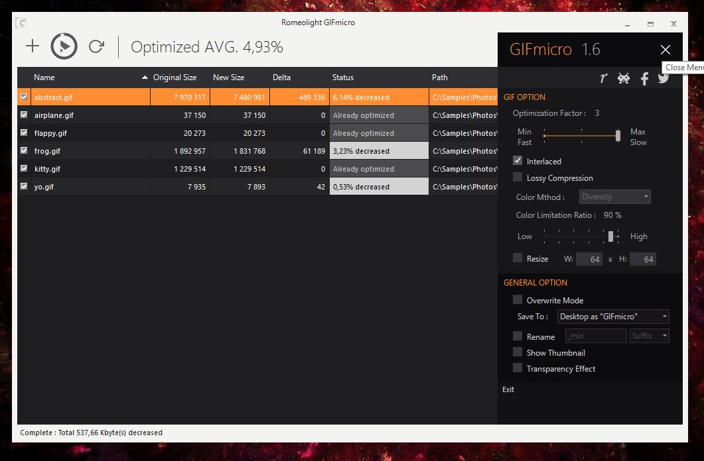Maximize the GIFmicro window
The image size is (704, 461).
point(650,25)
